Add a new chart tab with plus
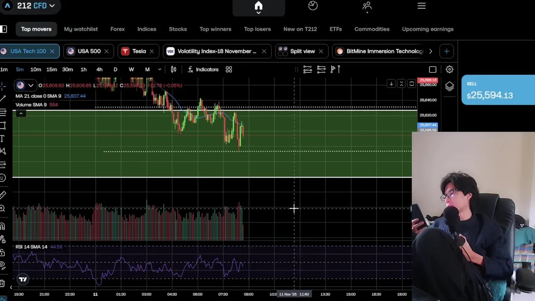This screenshot has width=535, height=301. 446,51
